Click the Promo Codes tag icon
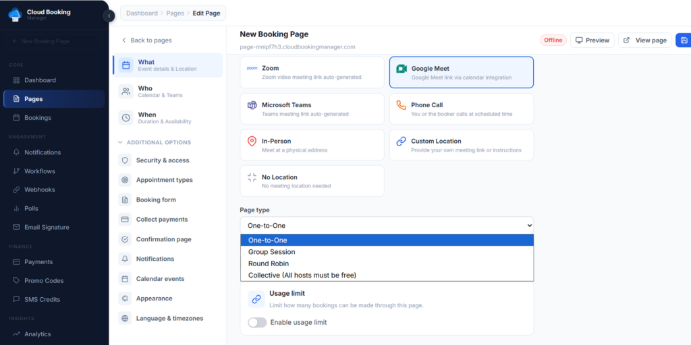691x345 pixels. pos(17,281)
